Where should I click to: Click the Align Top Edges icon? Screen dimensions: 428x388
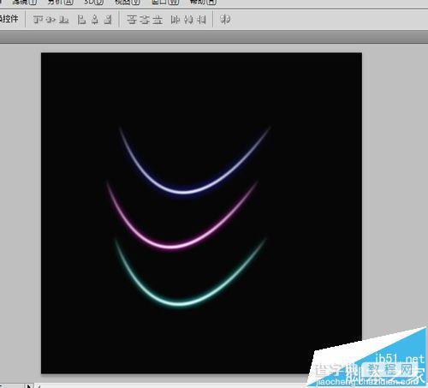tap(38, 20)
